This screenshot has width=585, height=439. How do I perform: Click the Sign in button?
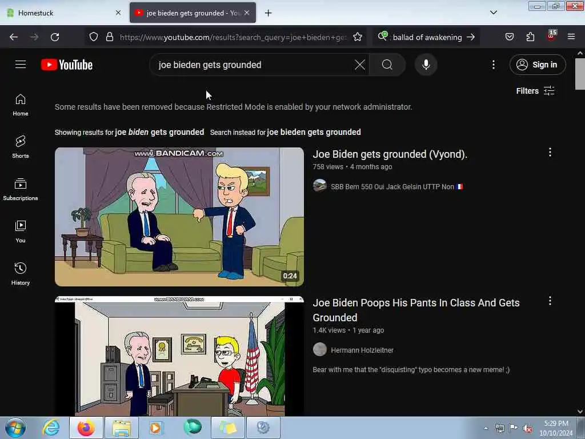tap(537, 65)
